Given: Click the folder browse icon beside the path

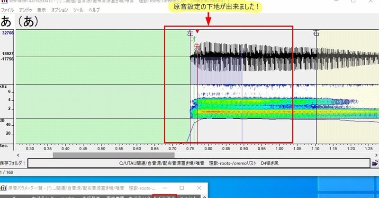Looking at the screenshot, I should click(x=375, y=164).
